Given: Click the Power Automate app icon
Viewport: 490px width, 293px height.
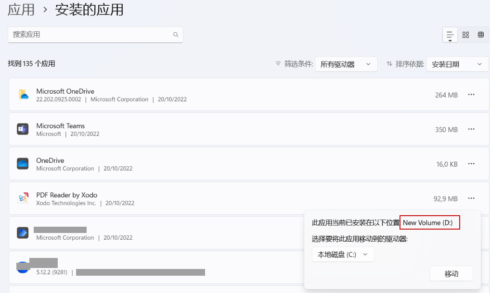Looking at the screenshot, I should (x=23, y=233).
